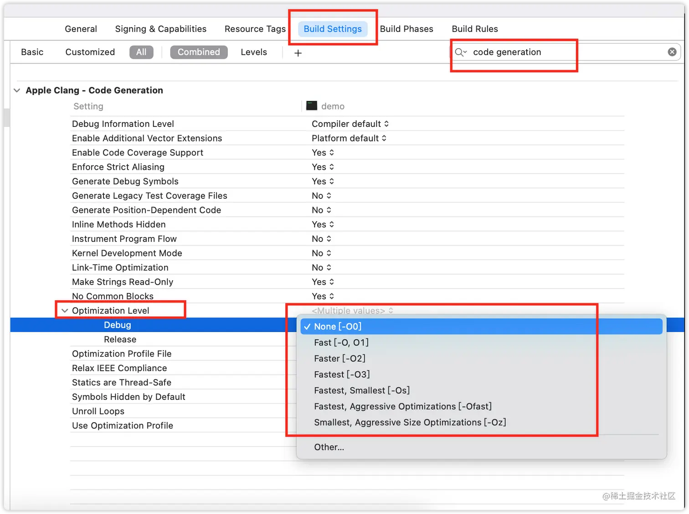Viewport: 689px width, 514px height.
Task: Click the code generation search field
Action: 565,52
